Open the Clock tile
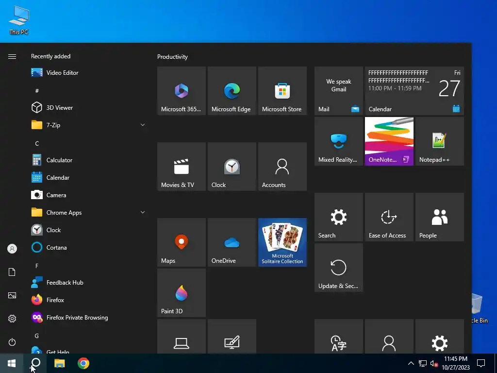Screen dimensions: 497x373 [x=232, y=167]
